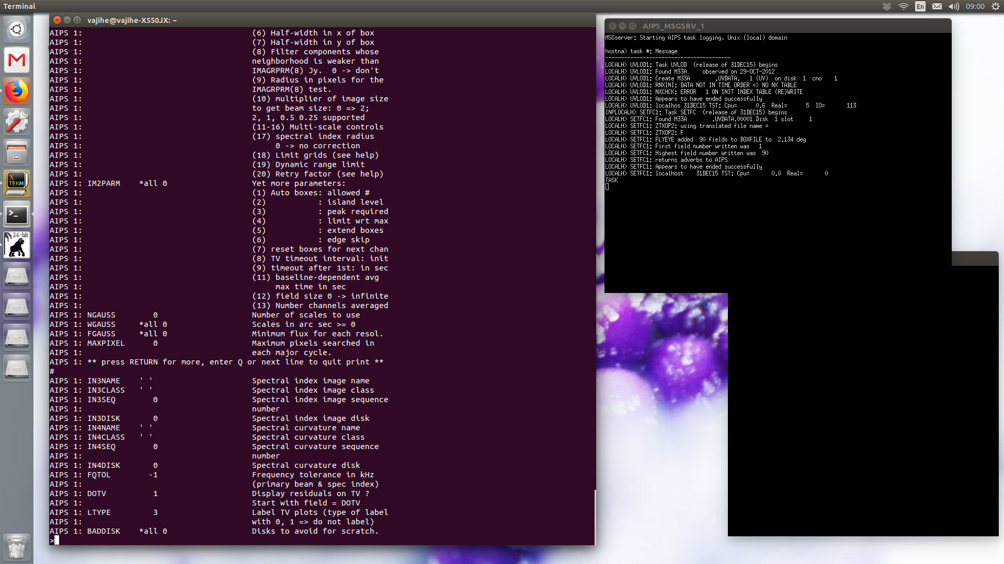The height and width of the screenshot is (564, 1004).
Task: Click the terminal command prompt cursor
Action: (56, 540)
